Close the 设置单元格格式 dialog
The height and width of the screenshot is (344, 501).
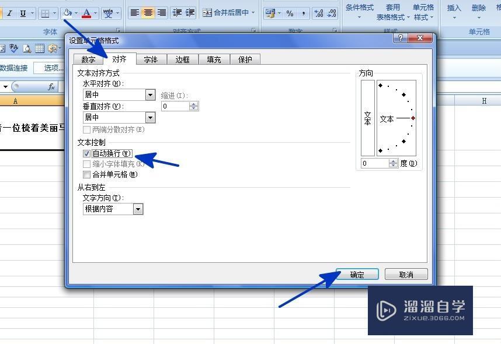point(420,38)
